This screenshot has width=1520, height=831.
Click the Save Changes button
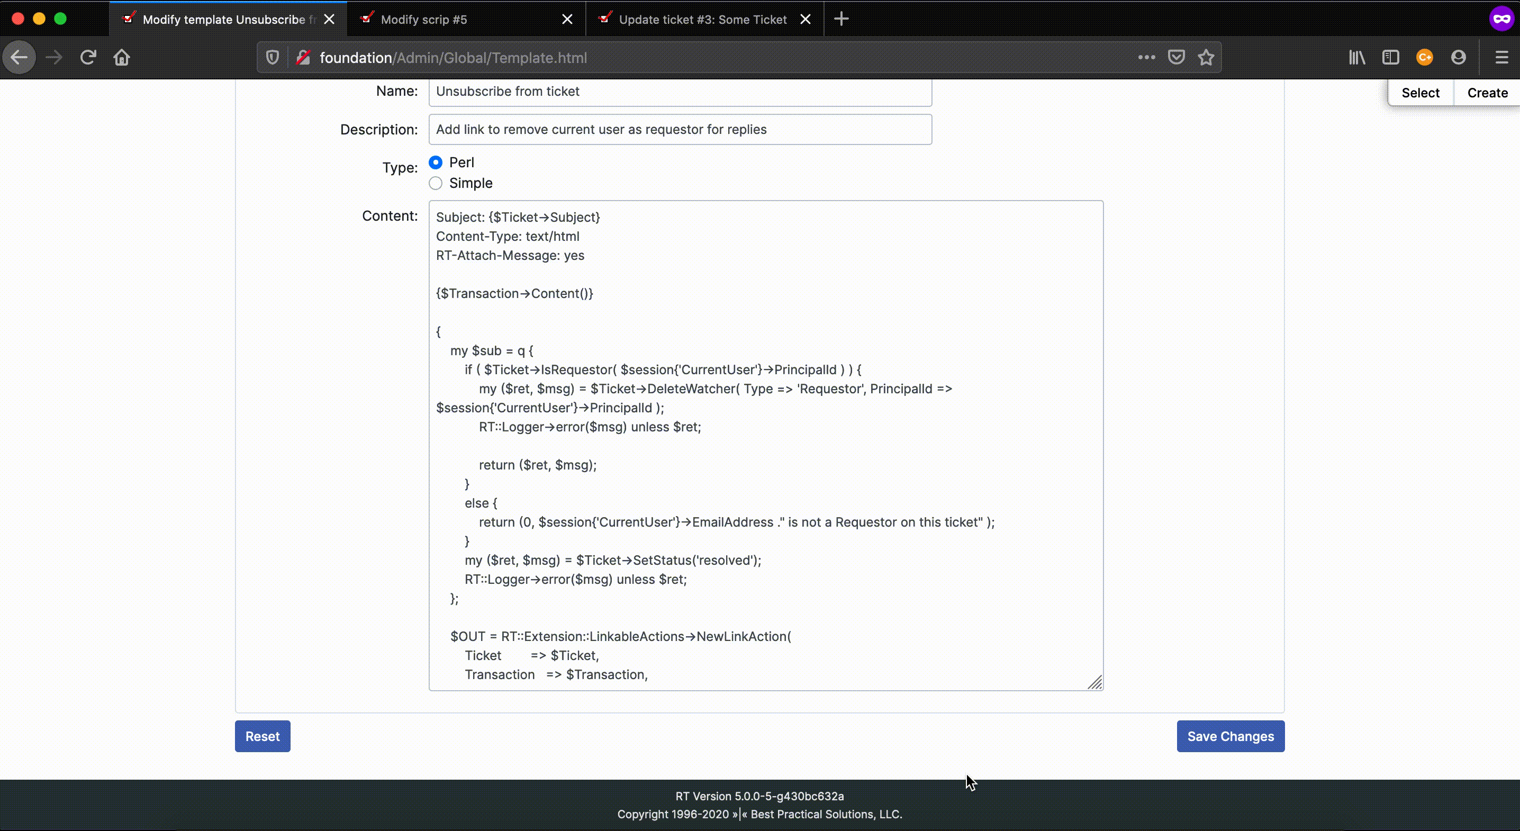click(1231, 736)
